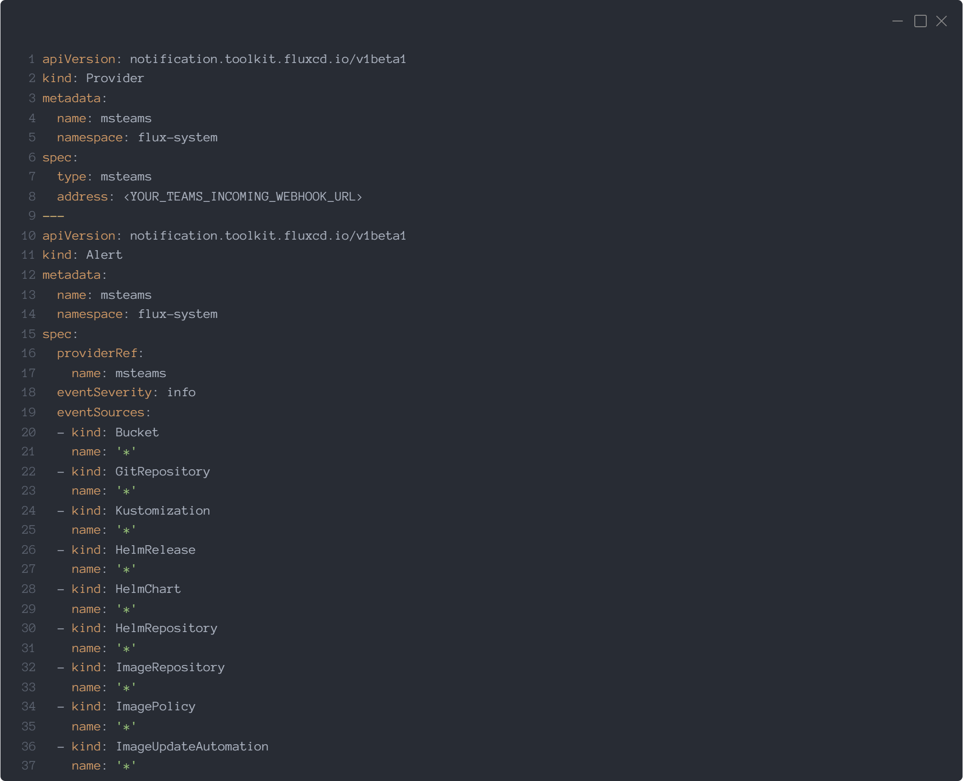Click the minimize window icon
This screenshot has width=963, height=781.
[x=897, y=21]
